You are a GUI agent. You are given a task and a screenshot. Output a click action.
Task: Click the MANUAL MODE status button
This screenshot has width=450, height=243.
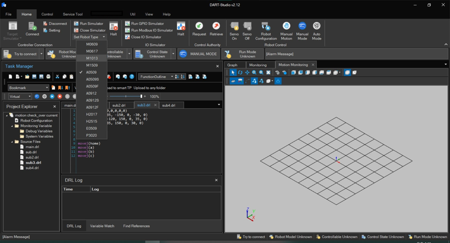(x=199, y=54)
